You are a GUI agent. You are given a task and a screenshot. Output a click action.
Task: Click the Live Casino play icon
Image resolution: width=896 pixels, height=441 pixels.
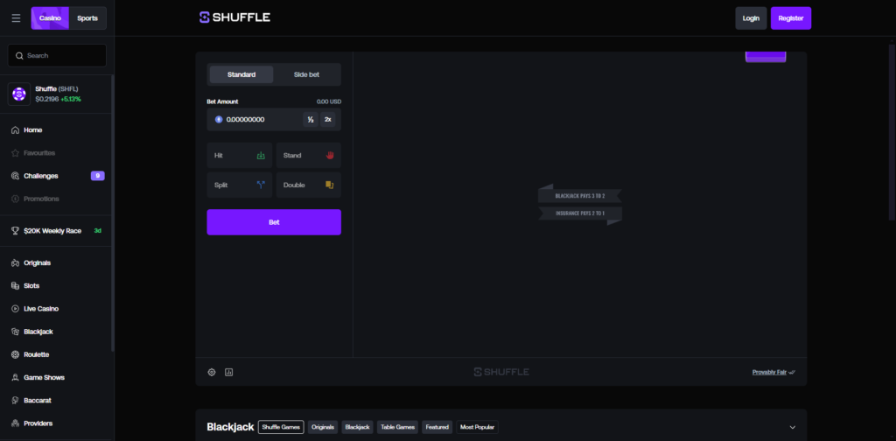click(x=16, y=309)
